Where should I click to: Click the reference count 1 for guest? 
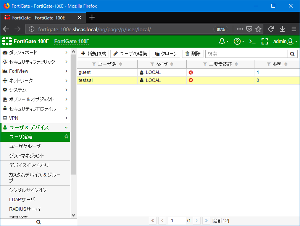coord(258,72)
